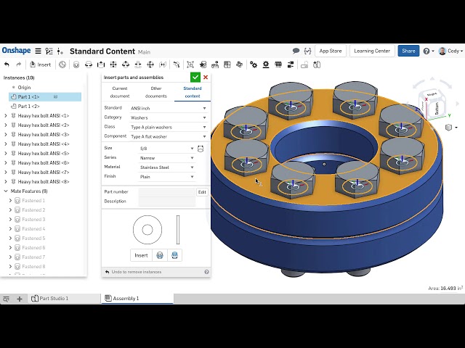Viewport: 465px width, 348px height.
Task: Open the Size dropdown showing 5/8
Action: click(x=166, y=149)
